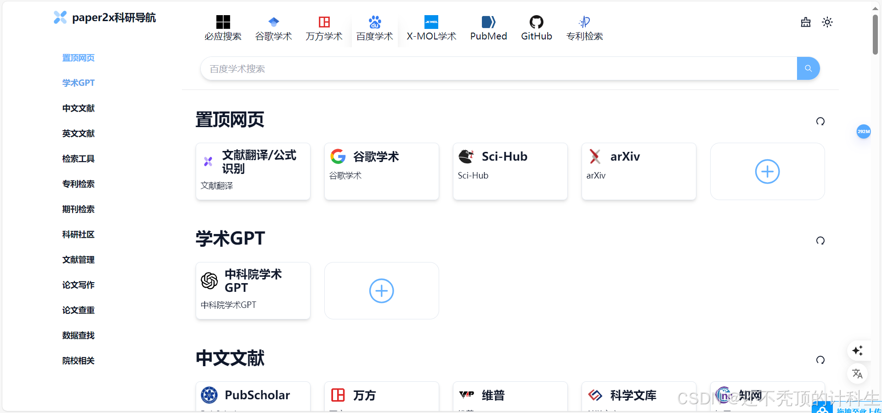Viewport: 882px width, 413px height.
Task: Click the page vertical scrollbar thumb
Action: [x=876, y=34]
